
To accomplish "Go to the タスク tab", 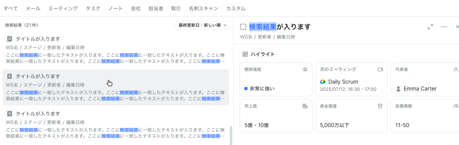I will (x=93, y=8).
